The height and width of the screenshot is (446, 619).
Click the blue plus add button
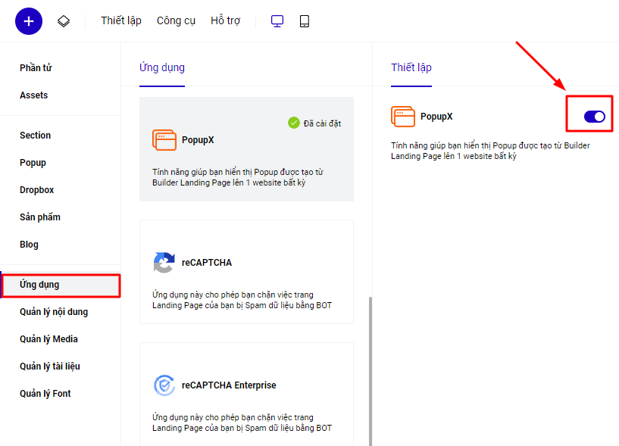(29, 20)
